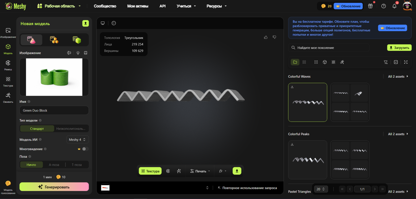Open the API menu item
This screenshot has height=199, width=416.
pyautogui.click(x=163, y=6)
